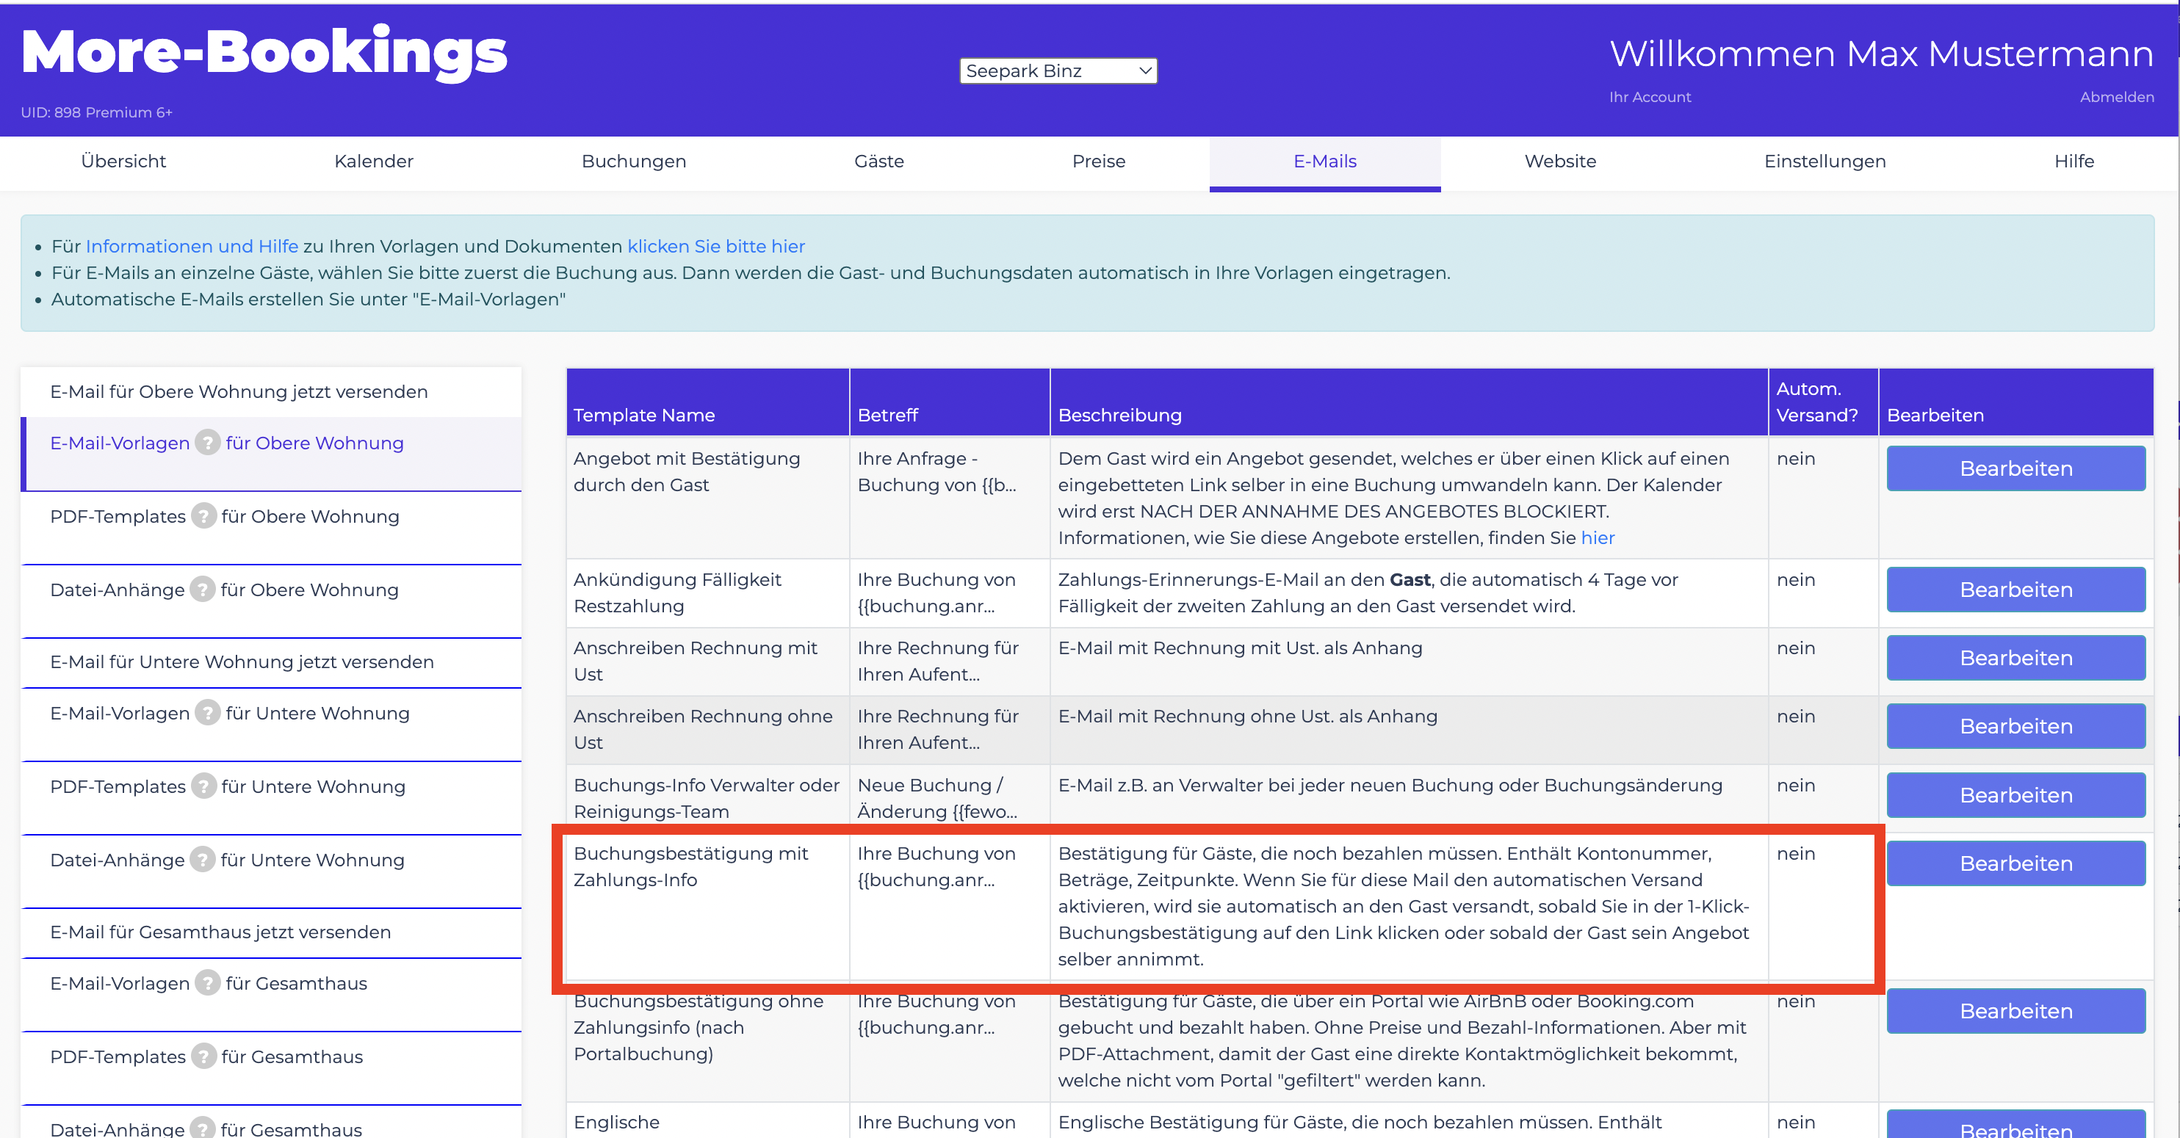Edit the Angebot mit Bestätigung template

click(x=2015, y=468)
